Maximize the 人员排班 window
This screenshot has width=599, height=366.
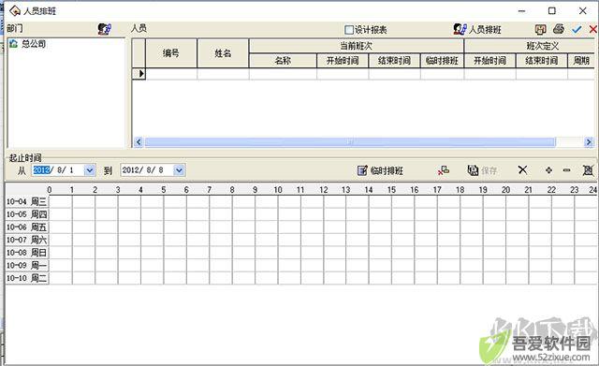pos(552,10)
